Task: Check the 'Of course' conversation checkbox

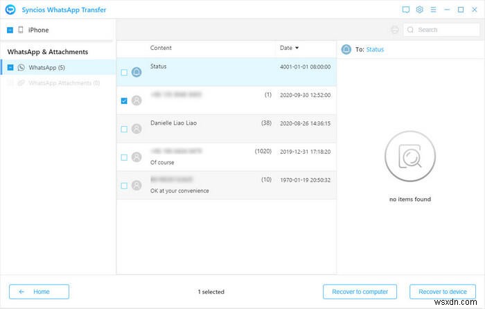Action: point(124,157)
